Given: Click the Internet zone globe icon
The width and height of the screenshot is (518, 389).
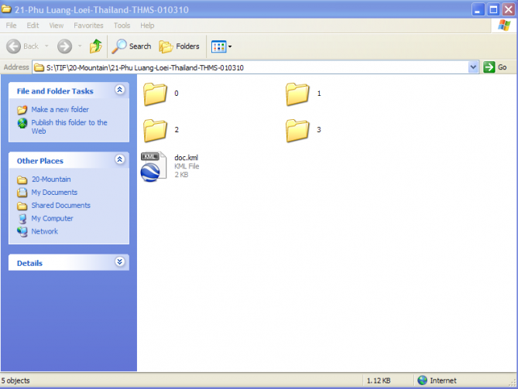Looking at the screenshot, I should (x=422, y=380).
